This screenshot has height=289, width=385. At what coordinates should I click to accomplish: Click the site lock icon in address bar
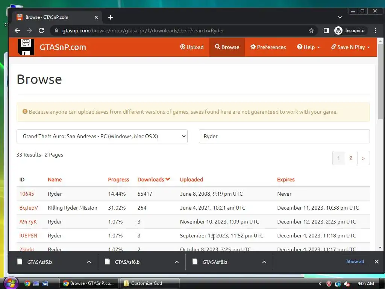click(56, 30)
